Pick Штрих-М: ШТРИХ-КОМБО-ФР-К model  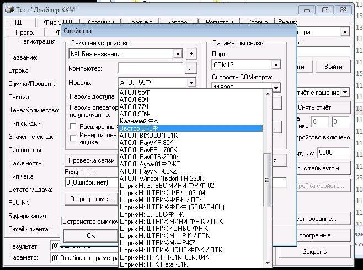pyautogui.click(x=191, y=229)
